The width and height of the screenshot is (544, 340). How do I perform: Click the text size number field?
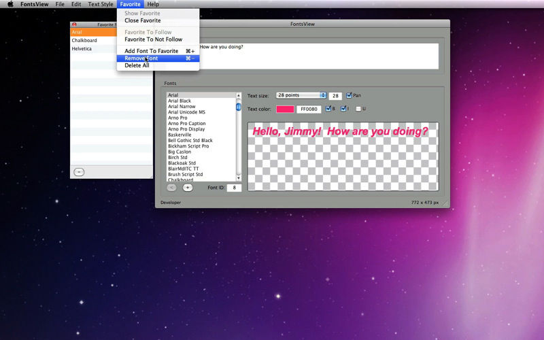(x=335, y=96)
